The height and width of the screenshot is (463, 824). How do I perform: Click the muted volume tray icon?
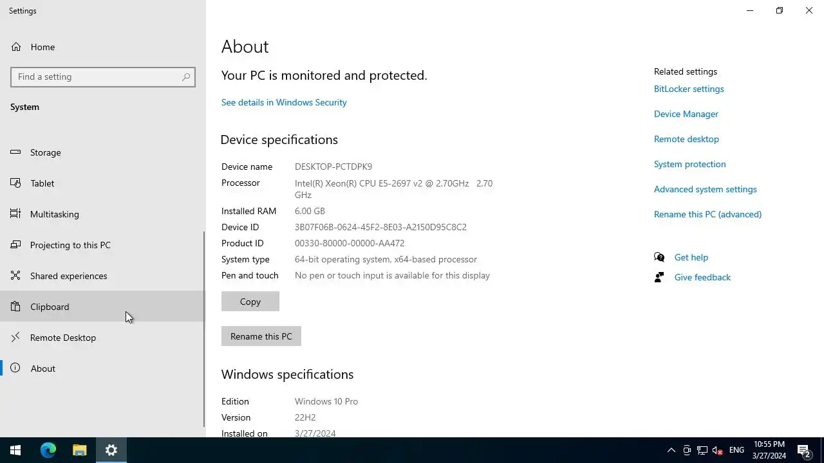point(718,450)
